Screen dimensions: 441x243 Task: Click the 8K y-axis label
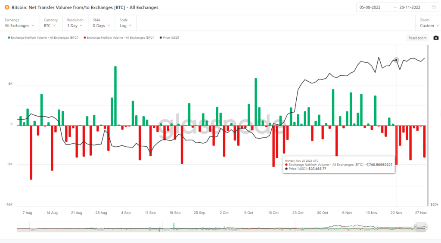[x=10, y=84]
